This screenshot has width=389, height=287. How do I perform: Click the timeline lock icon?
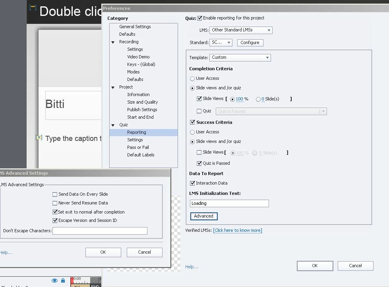[x=63, y=281]
